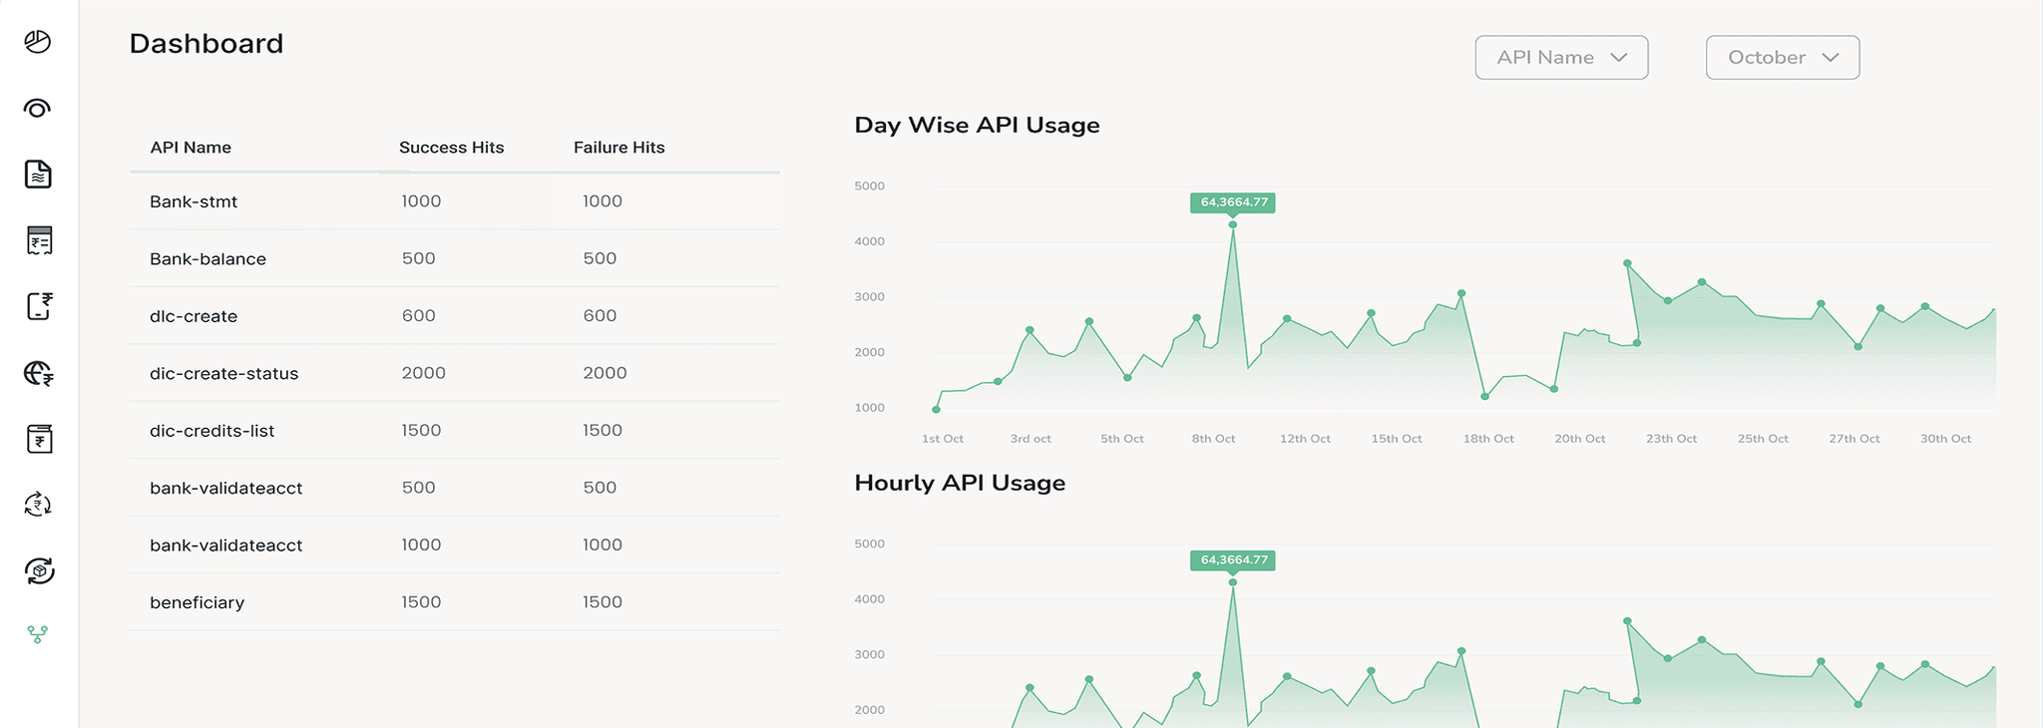Click the eye overview icon in sidebar

point(38,108)
